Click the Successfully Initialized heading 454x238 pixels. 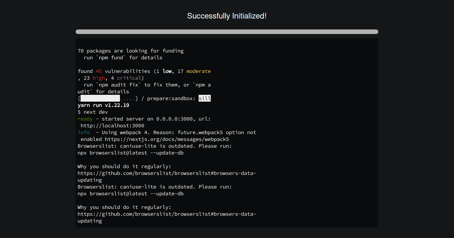(x=227, y=16)
